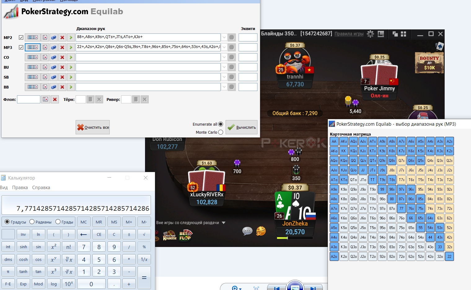Expand CO range history dropdown
The image size is (471, 290).
tap(224, 57)
